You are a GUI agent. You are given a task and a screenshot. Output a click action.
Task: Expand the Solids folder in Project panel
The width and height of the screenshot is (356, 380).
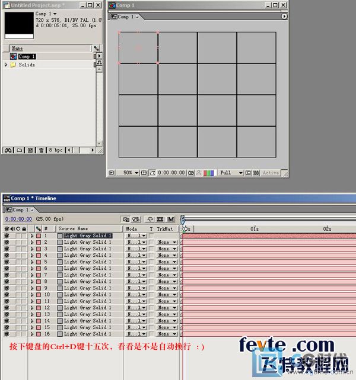[6, 65]
